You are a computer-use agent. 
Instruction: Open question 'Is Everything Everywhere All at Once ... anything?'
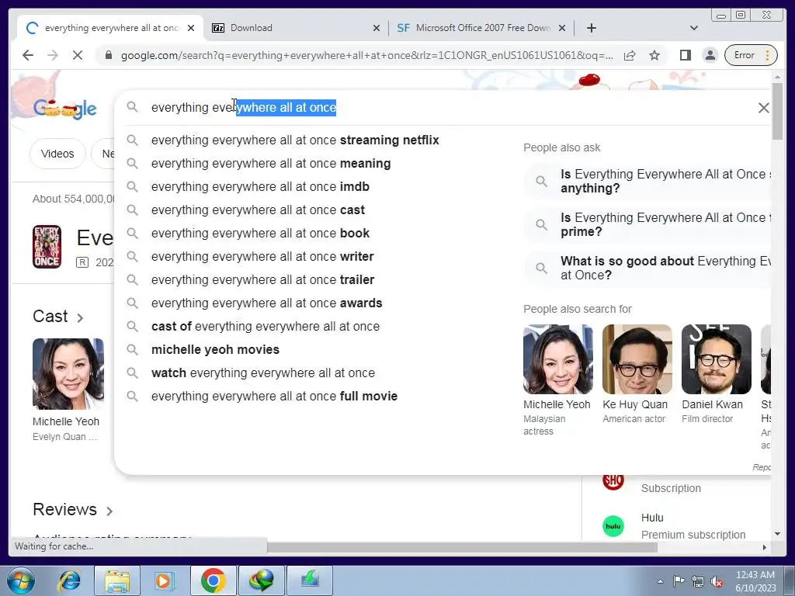[648, 181]
